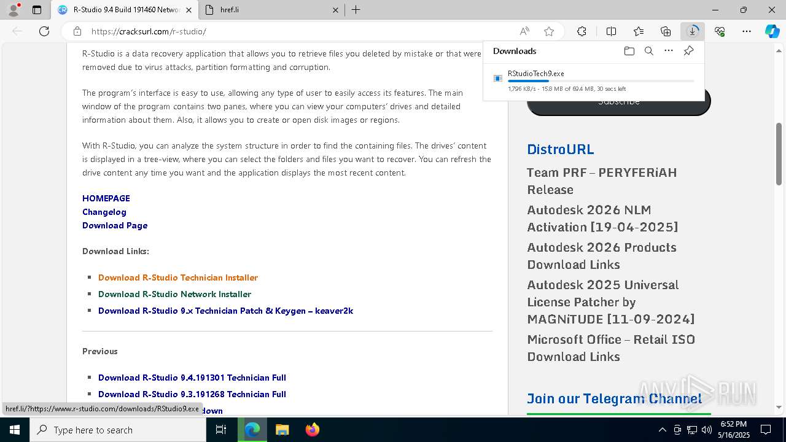Open the tab actions menu icon
This screenshot has height=442, width=786.
point(37,10)
